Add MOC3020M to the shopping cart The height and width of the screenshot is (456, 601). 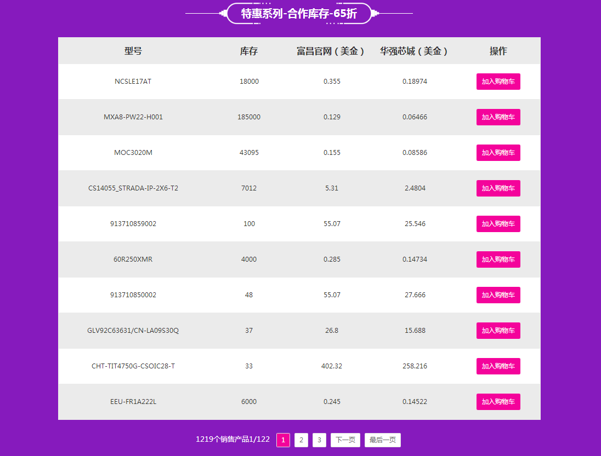[498, 153]
